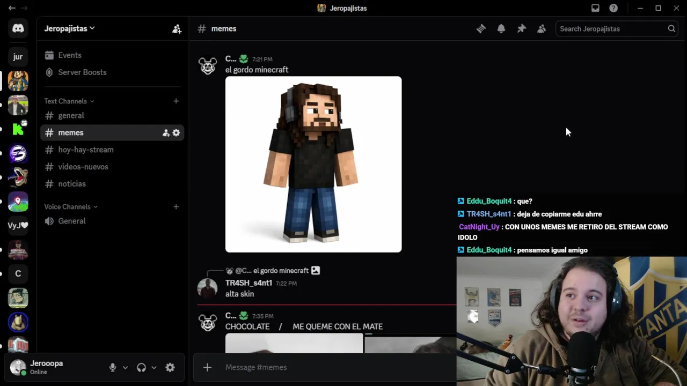Click search magnifier icon

point(671,29)
